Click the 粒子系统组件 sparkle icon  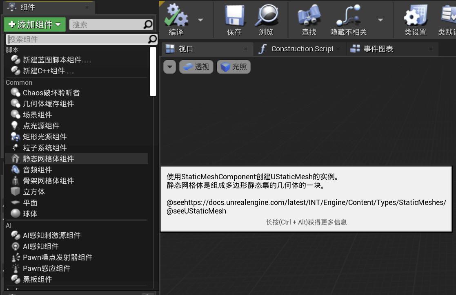click(15, 147)
